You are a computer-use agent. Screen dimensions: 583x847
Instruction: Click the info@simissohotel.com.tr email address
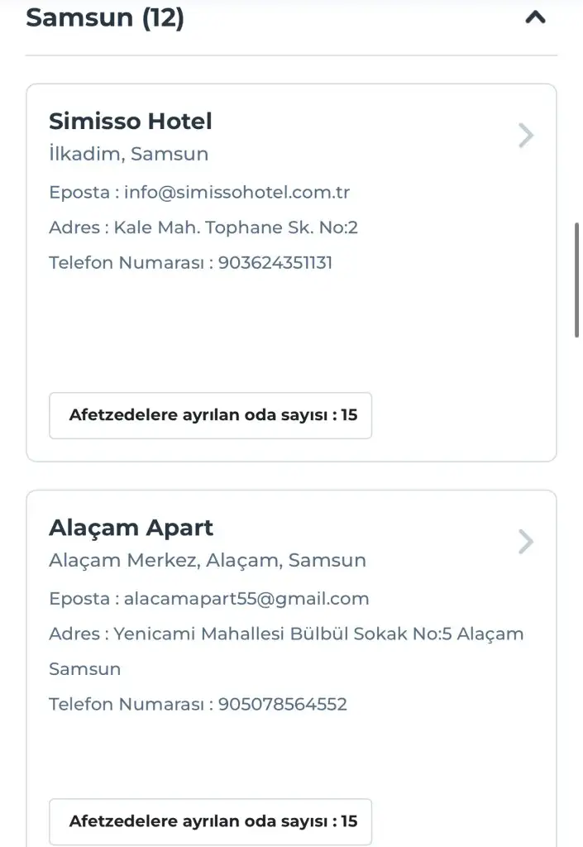pyautogui.click(x=237, y=193)
